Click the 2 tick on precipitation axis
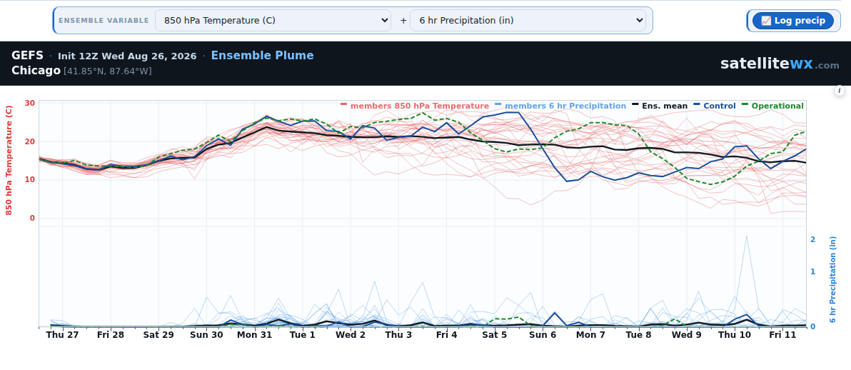The image size is (851, 370). point(813,239)
